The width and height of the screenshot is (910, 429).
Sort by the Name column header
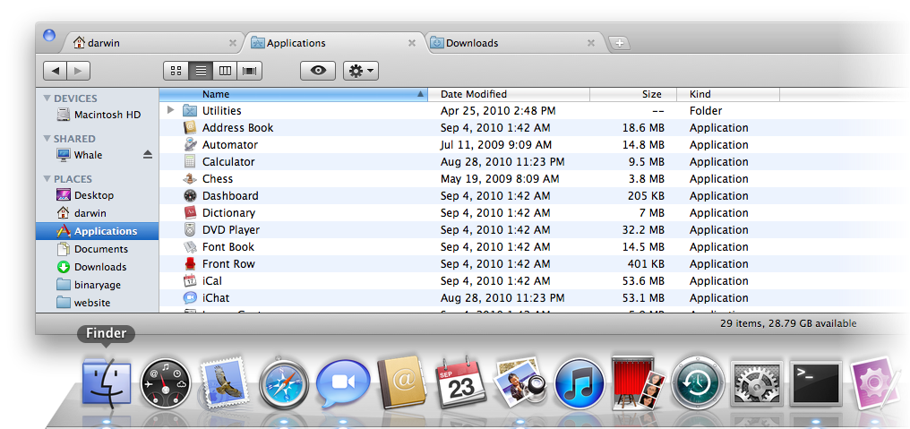pyautogui.click(x=293, y=94)
